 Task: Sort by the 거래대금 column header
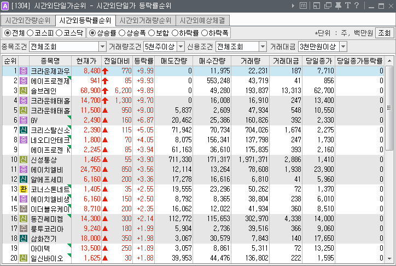pyautogui.click(x=286, y=61)
